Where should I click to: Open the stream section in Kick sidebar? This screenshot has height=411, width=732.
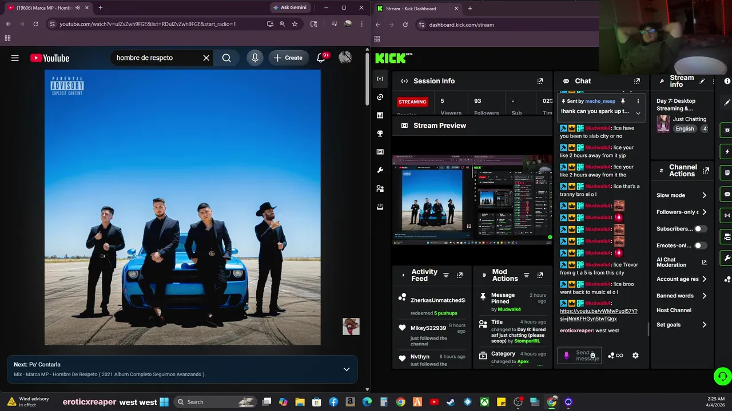click(x=380, y=79)
